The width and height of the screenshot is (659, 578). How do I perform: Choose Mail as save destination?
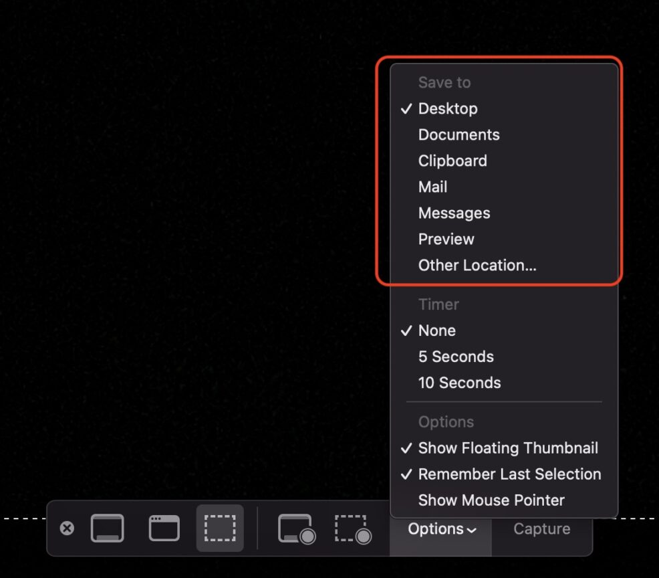(x=432, y=187)
